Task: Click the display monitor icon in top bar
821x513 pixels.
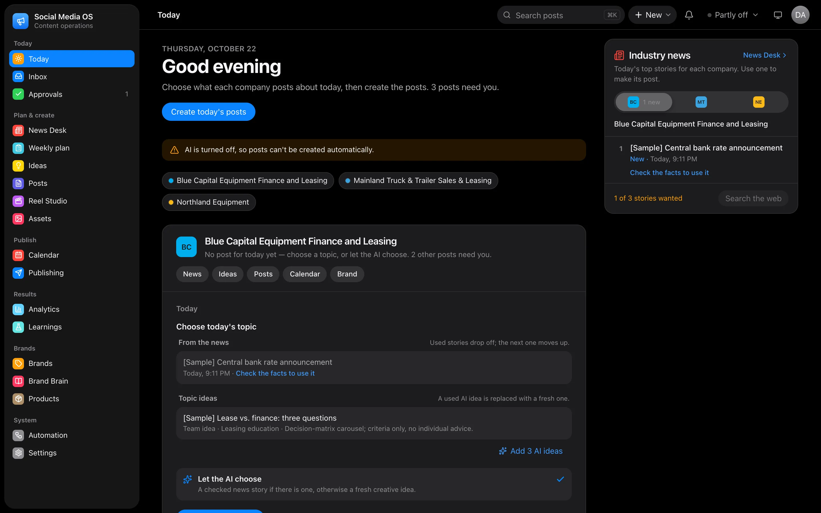Action: click(778, 15)
